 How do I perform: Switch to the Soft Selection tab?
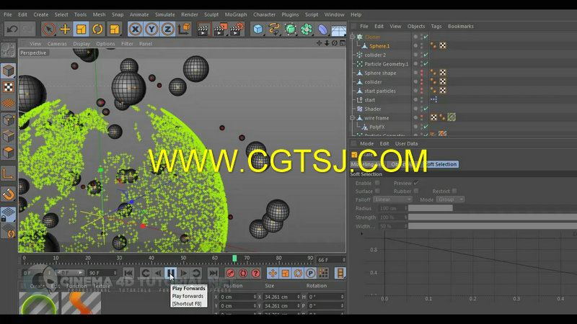coord(441,164)
